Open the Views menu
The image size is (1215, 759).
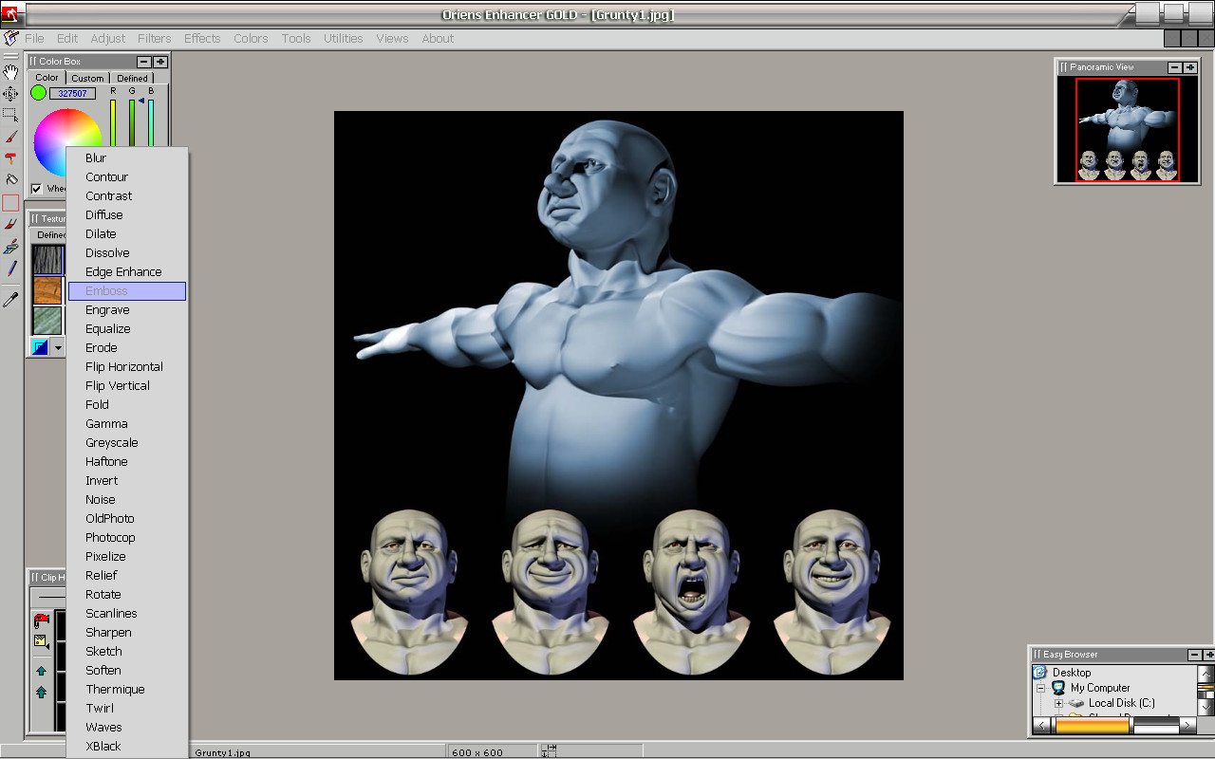coord(392,39)
